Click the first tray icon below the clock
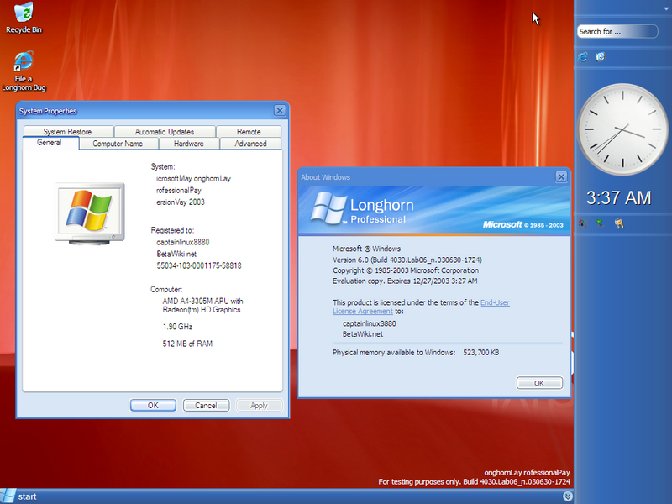The height and width of the screenshot is (504, 672). click(583, 223)
